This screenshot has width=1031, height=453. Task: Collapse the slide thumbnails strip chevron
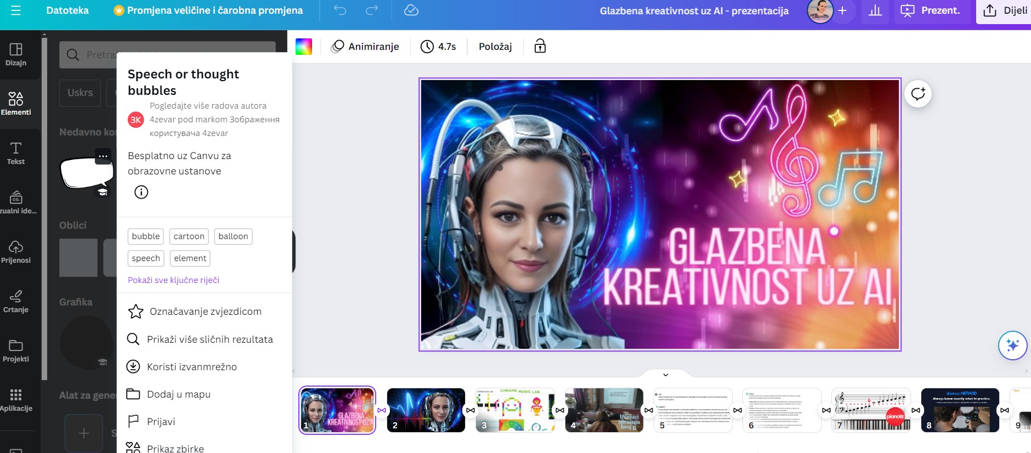(x=665, y=375)
